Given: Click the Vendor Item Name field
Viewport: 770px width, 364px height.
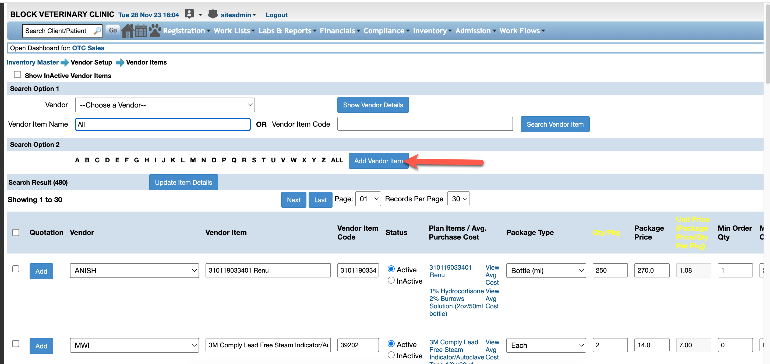Looking at the screenshot, I should (163, 124).
